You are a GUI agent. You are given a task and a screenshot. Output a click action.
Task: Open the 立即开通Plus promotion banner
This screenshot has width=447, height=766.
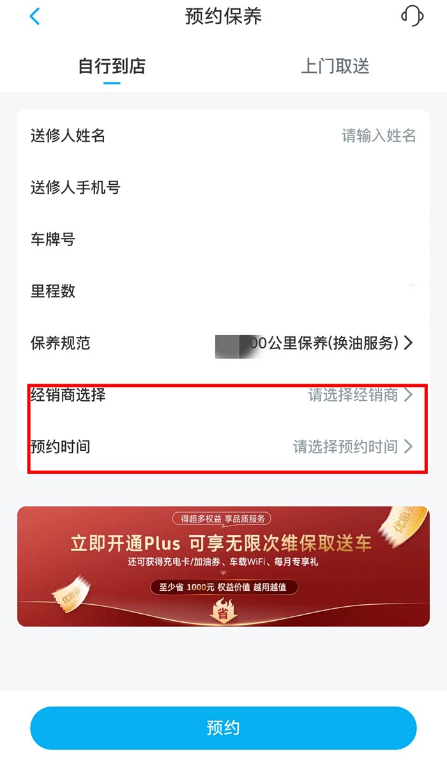pyautogui.click(x=223, y=567)
